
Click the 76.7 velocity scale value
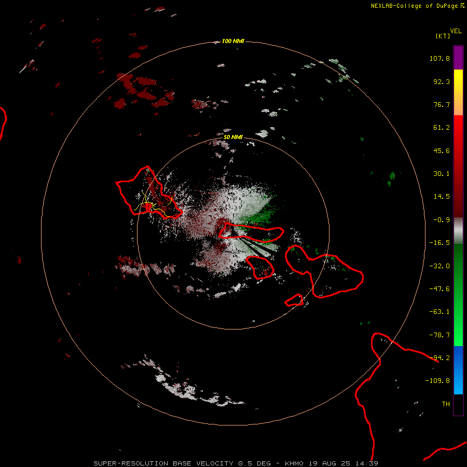pyautogui.click(x=442, y=104)
